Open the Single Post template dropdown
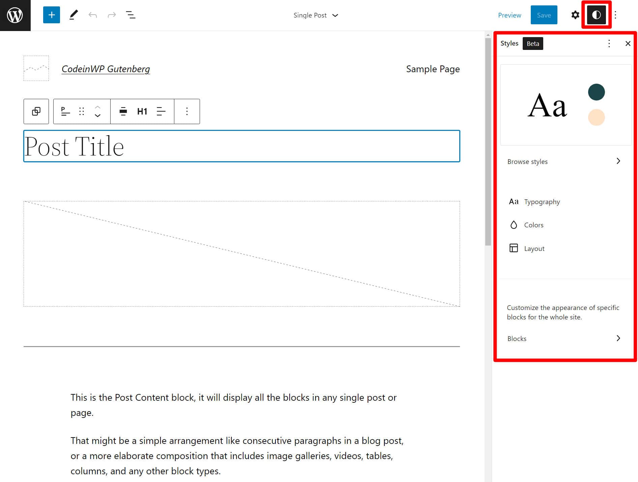 316,15
